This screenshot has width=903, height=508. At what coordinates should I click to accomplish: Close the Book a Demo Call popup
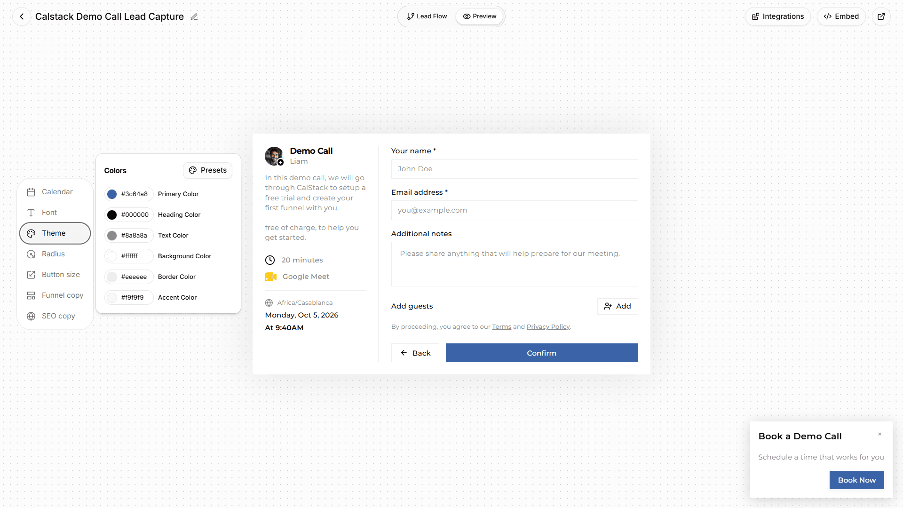pyautogui.click(x=879, y=434)
